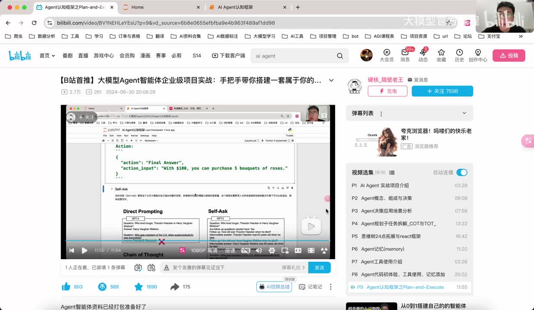The height and width of the screenshot is (310, 534).
Task: Click the bilibili logo
Action: pyautogui.click(x=19, y=56)
